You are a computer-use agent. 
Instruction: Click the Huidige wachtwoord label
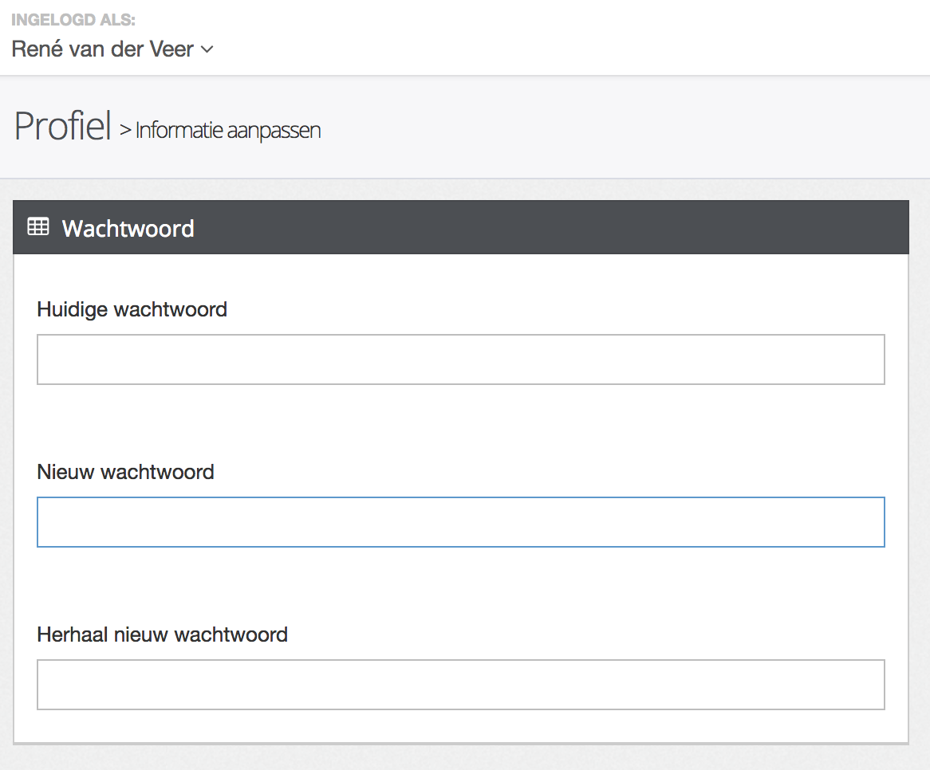pos(132,309)
